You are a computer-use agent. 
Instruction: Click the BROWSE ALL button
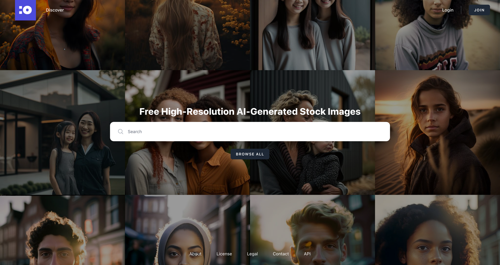[x=250, y=154]
